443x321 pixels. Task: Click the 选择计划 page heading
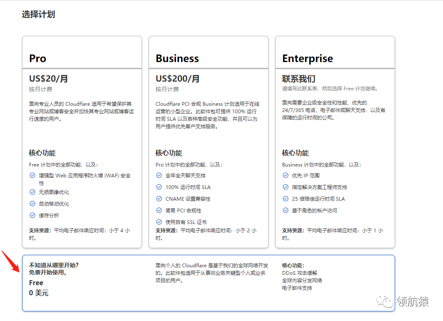pyautogui.click(x=38, y=14)
